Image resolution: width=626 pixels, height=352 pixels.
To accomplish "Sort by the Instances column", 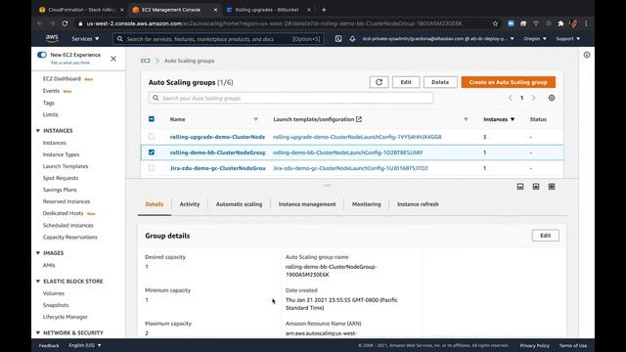I will tap(499, 119).
